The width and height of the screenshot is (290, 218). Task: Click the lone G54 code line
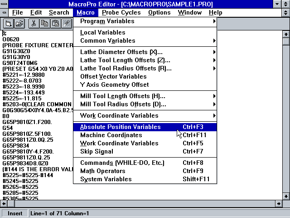(x=8, y=128)
